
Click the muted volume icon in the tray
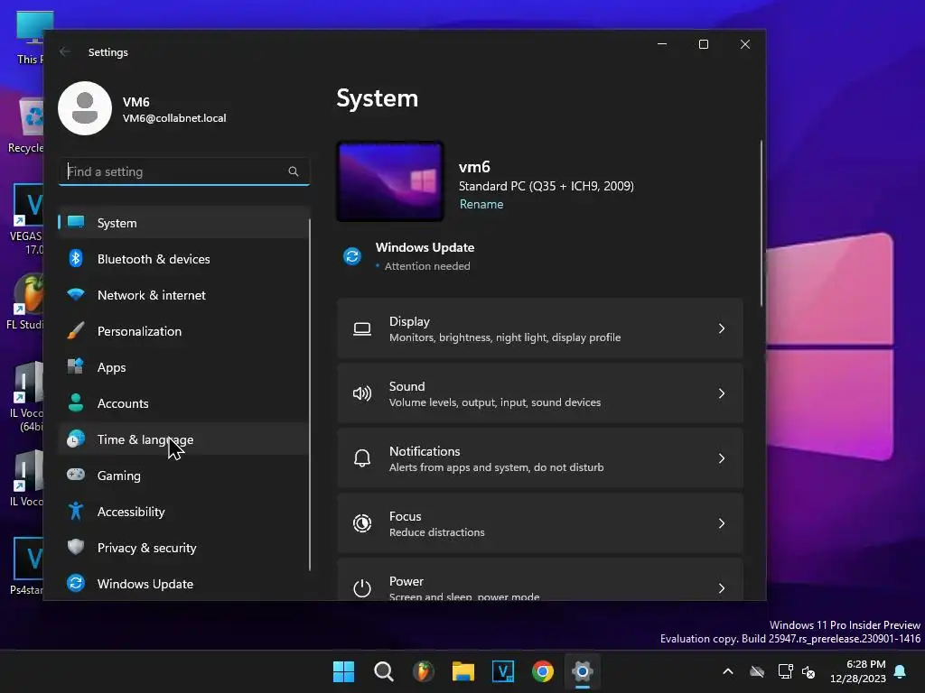(808, 671)
